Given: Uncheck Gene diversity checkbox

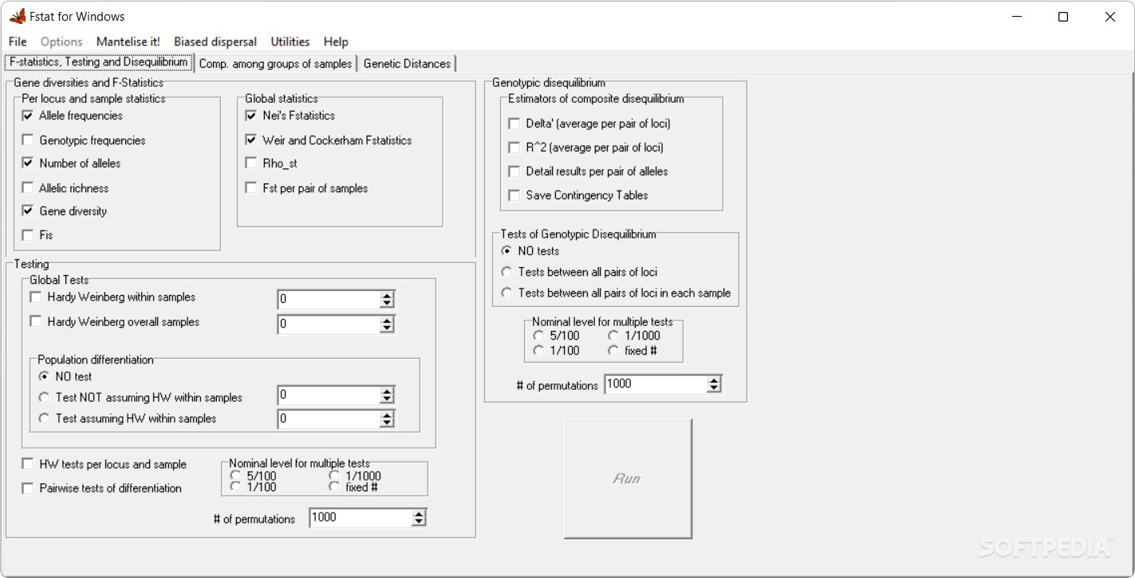Looking at the screenshot, I should 28,211.
